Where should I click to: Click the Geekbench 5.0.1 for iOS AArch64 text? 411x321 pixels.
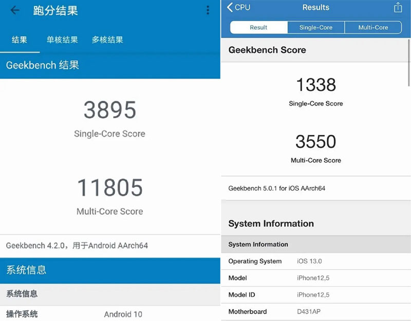pyautogui.click(x=276, y=188)
